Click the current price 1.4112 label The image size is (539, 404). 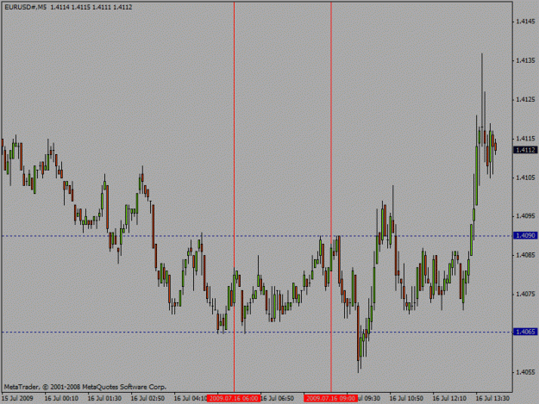coord(525,150)
